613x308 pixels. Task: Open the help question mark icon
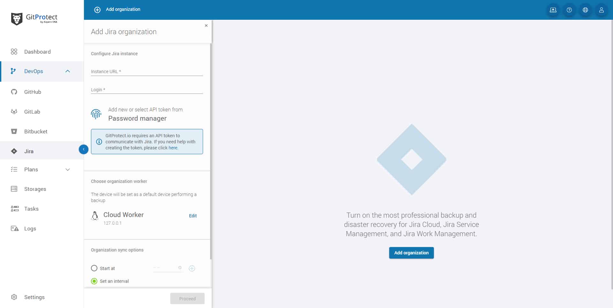click(569, 10)
